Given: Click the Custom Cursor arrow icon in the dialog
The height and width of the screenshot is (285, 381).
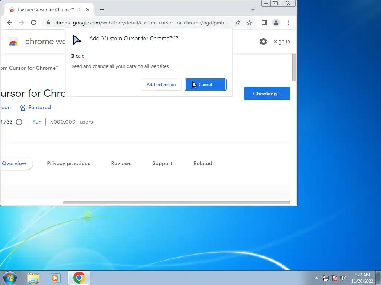Looking at the screenshot, I should (77, 40).
